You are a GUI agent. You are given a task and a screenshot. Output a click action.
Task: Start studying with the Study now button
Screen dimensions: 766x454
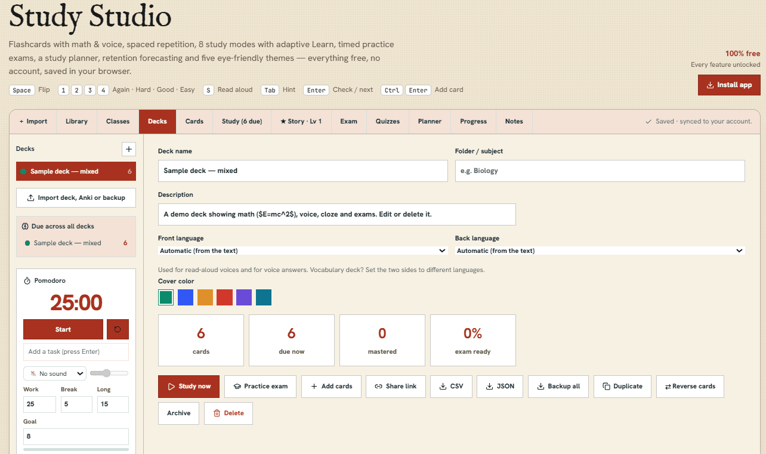189,386
